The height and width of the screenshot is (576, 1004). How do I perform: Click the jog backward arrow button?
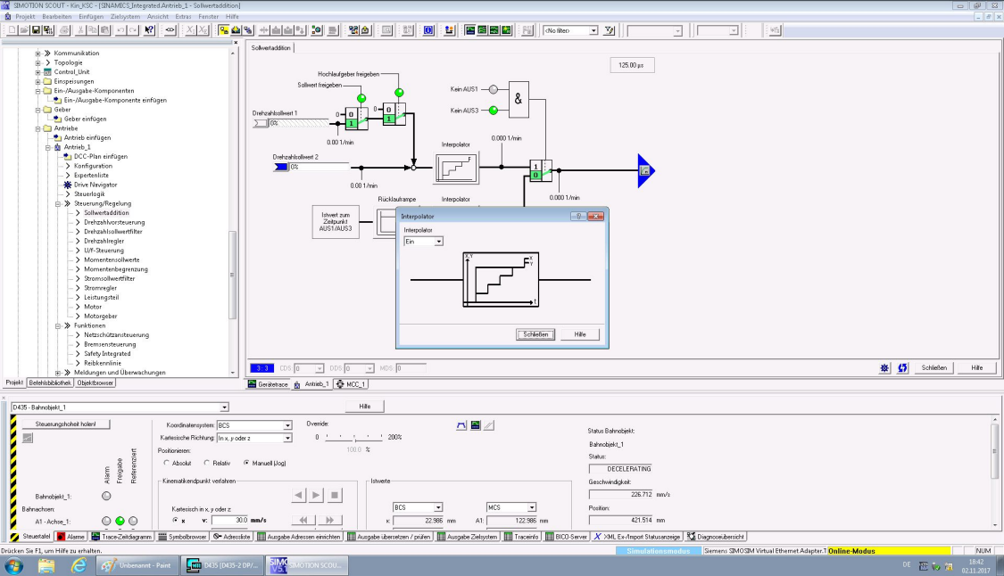pos(298,495)
